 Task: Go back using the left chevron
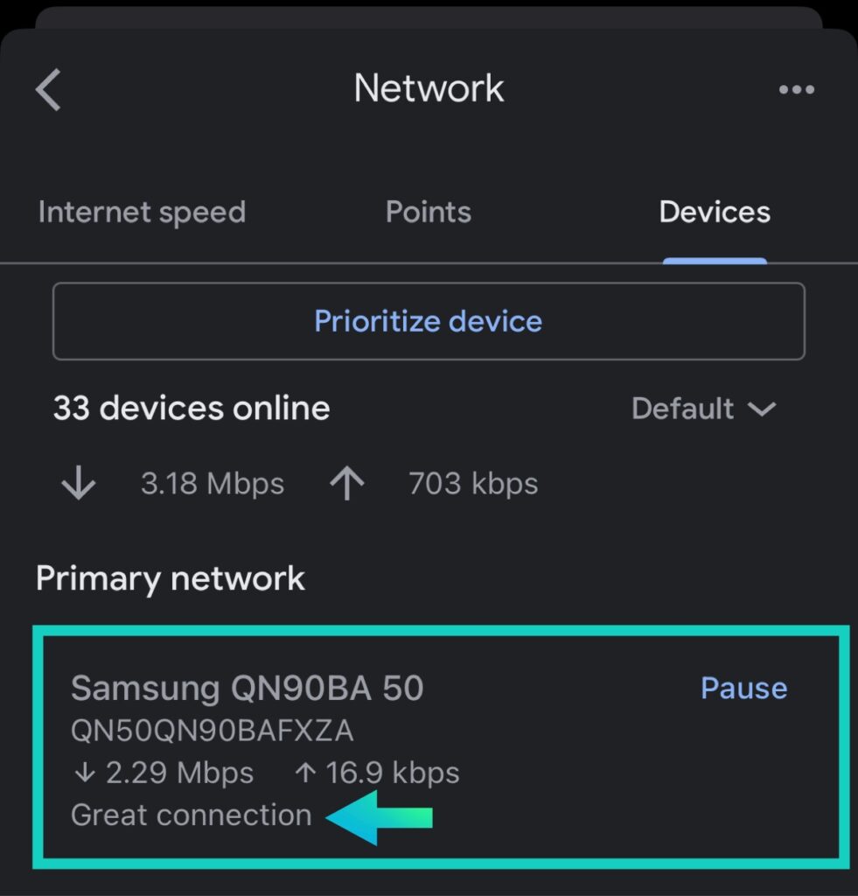tap(49, 89)
